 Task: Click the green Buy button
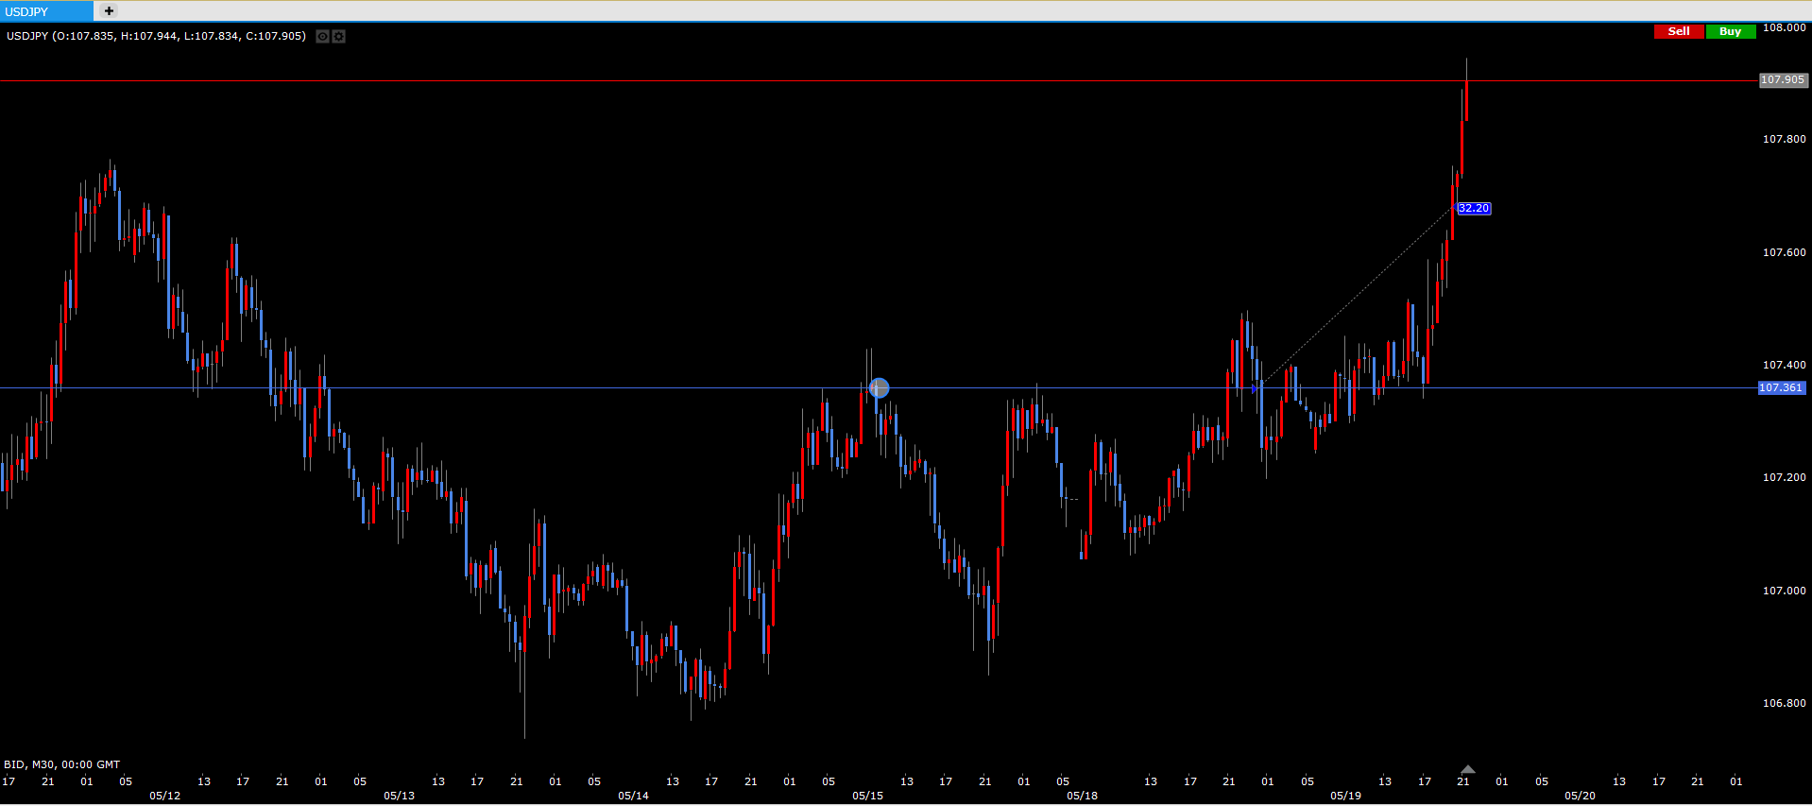coord(1730,31)
